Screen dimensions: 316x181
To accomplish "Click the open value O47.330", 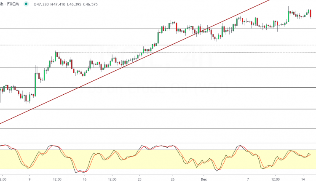I will click(x=41, y=4).
